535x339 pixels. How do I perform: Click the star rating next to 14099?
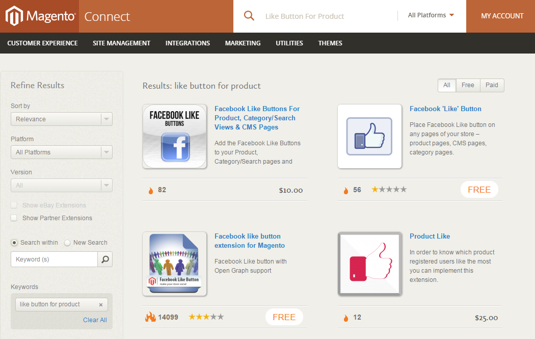[206, 317]
